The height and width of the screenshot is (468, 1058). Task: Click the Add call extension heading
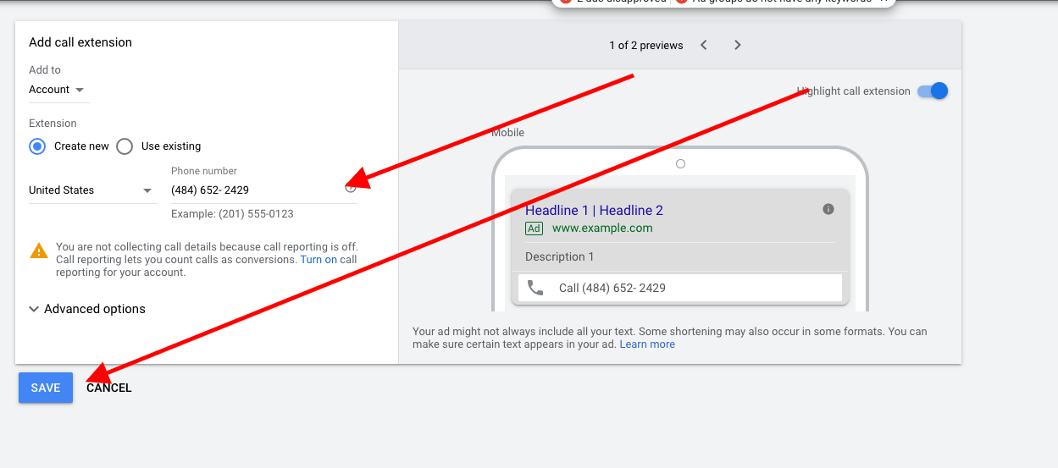[80, 42]
